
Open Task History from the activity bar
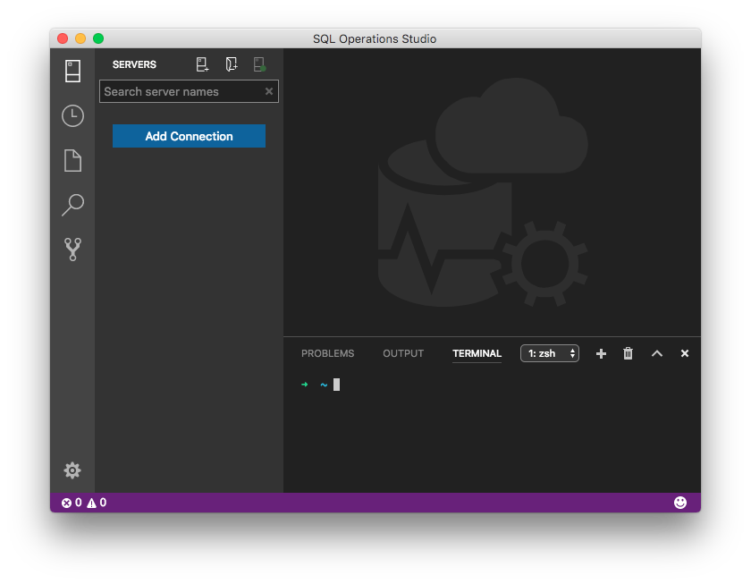point(72,115)
